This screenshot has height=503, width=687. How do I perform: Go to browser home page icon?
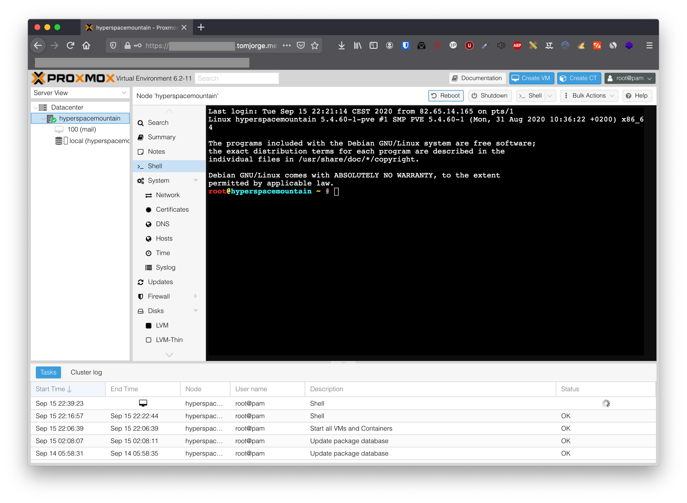click(86, 45)
